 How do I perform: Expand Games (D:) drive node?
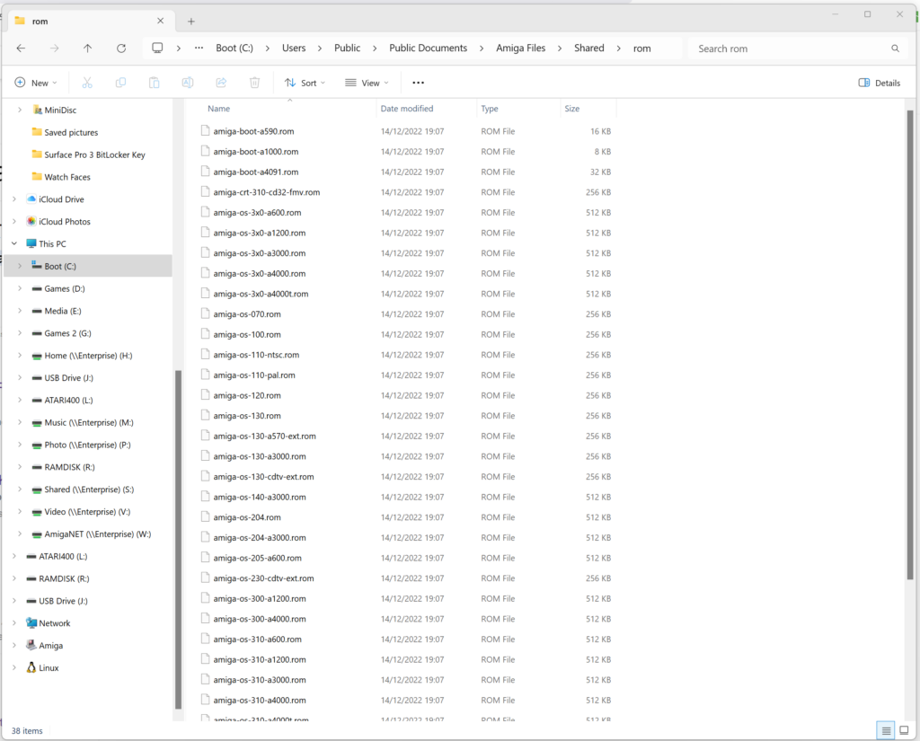[x=20, y=288]
